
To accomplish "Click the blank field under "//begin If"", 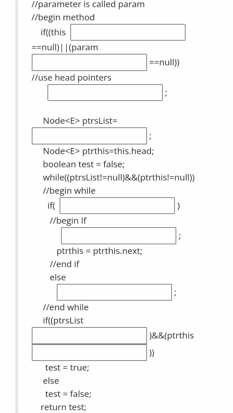I will [x=118, y=235].
